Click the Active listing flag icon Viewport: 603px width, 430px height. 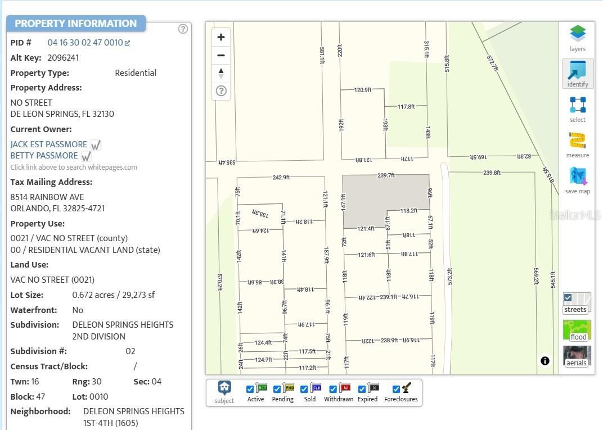click(x=262, y=387)
